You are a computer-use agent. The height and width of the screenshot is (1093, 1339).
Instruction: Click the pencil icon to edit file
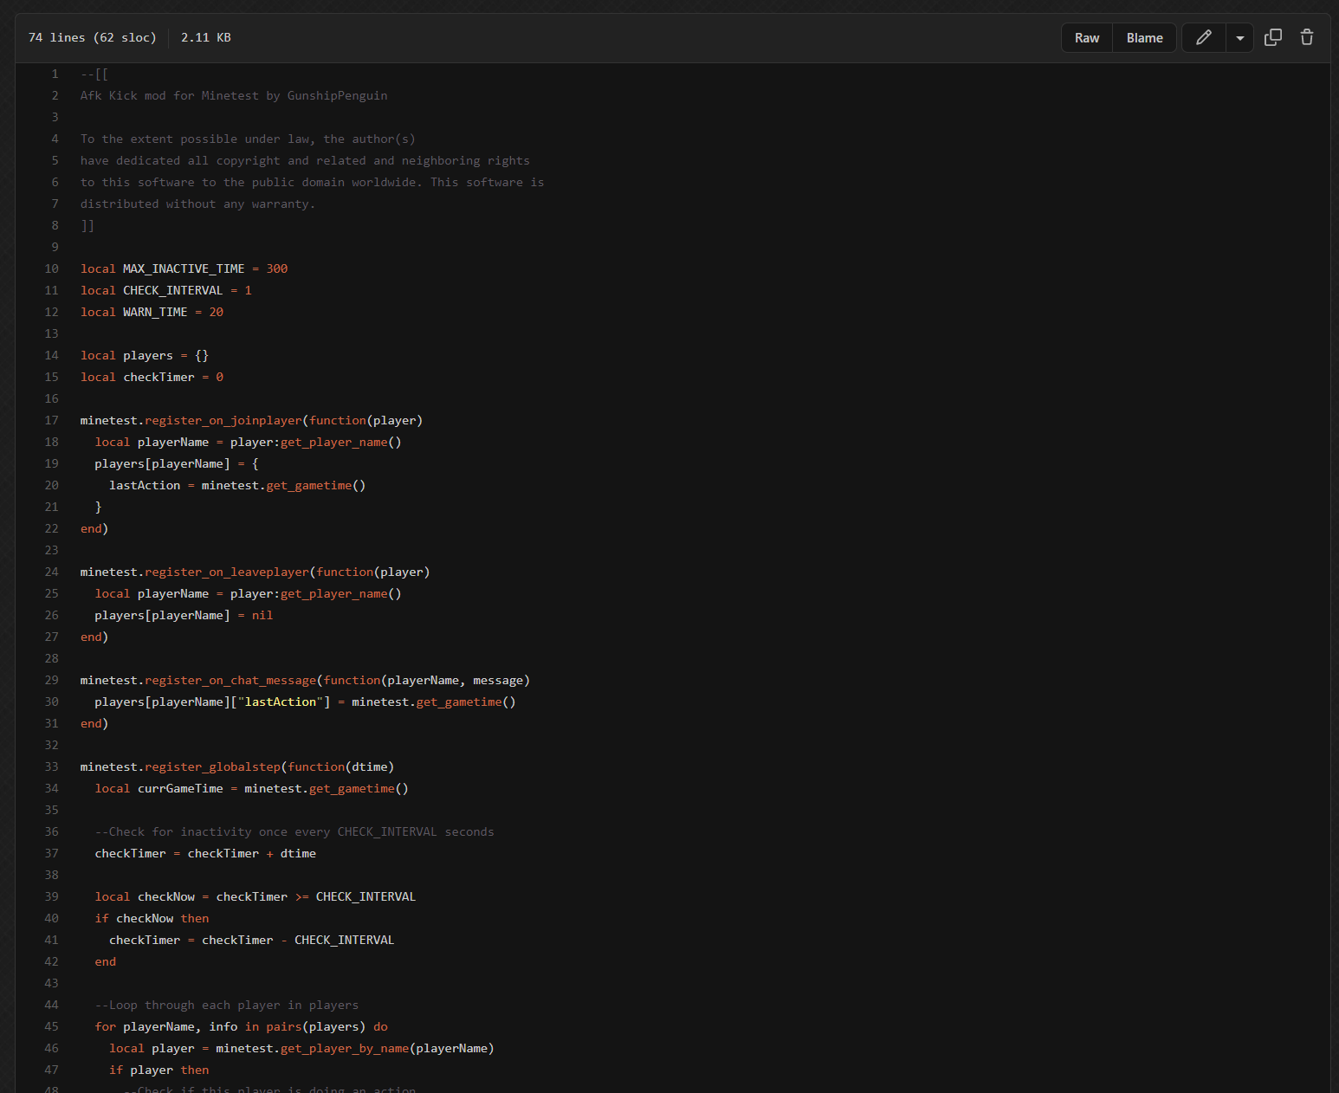coord(1203,38)
